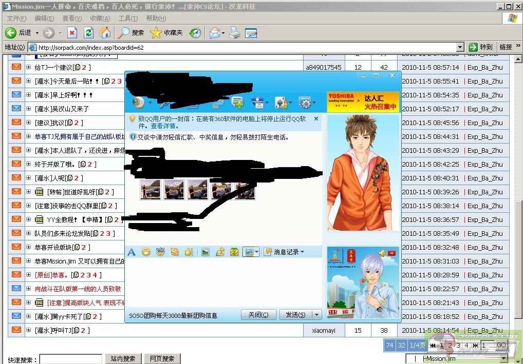Screen dimensions: 523x364
Task: Open the 发送 button dropdown arrow
Action: [x=317, y=315]
